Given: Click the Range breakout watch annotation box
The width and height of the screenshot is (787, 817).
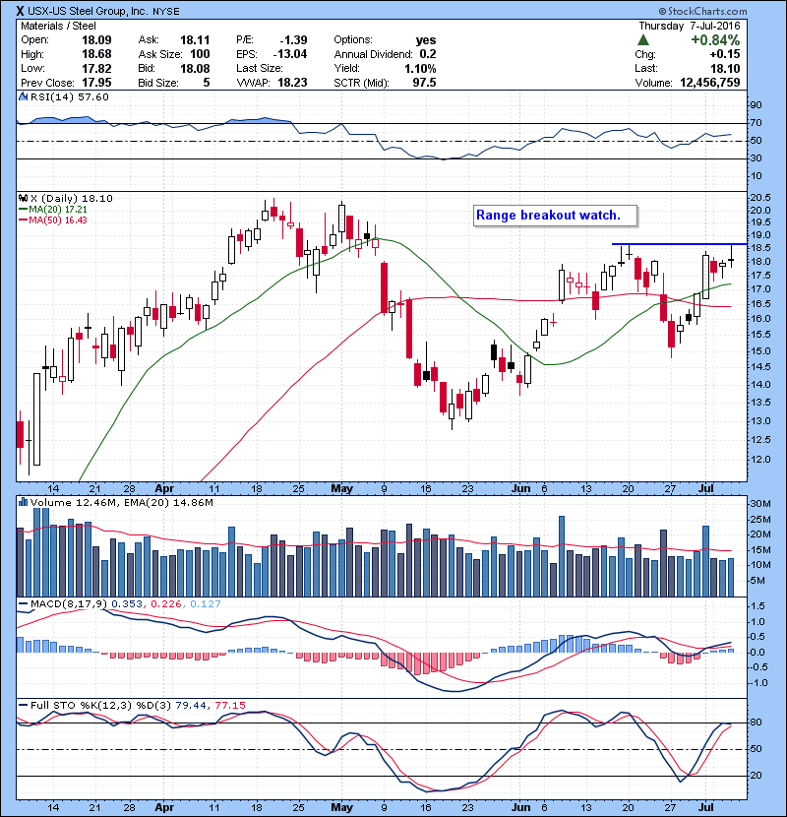Looking at the screenshot, I should pos(555,216).
